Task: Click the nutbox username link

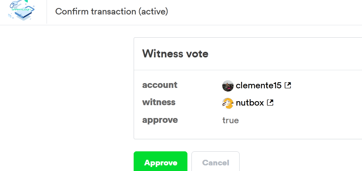Action: coord(250,103)
